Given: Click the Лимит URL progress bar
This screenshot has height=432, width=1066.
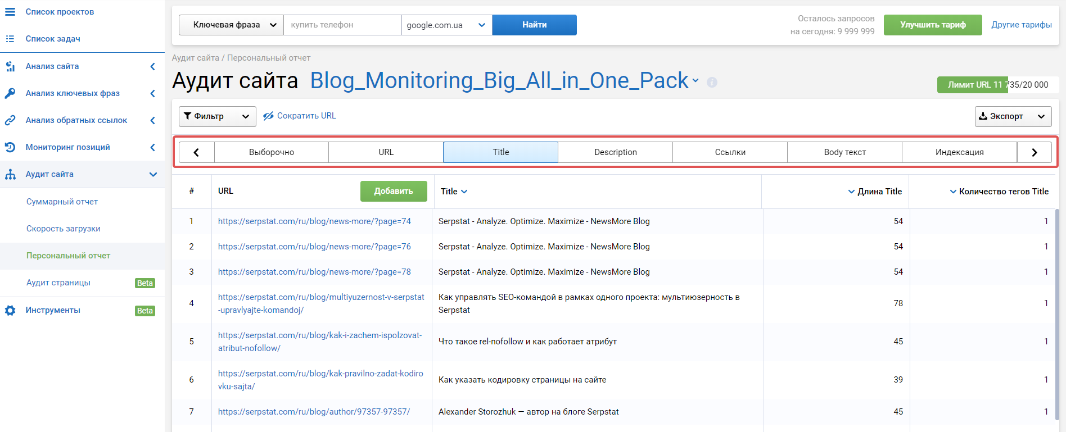Looking at the screenshot, I should pos(998,85).
